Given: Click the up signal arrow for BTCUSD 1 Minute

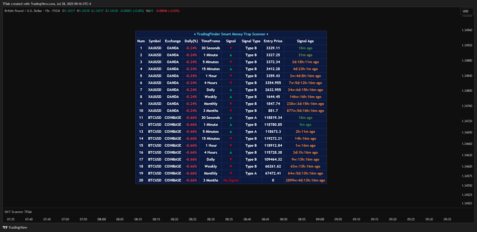Looking at the screenshot, I should pos(231,125).
